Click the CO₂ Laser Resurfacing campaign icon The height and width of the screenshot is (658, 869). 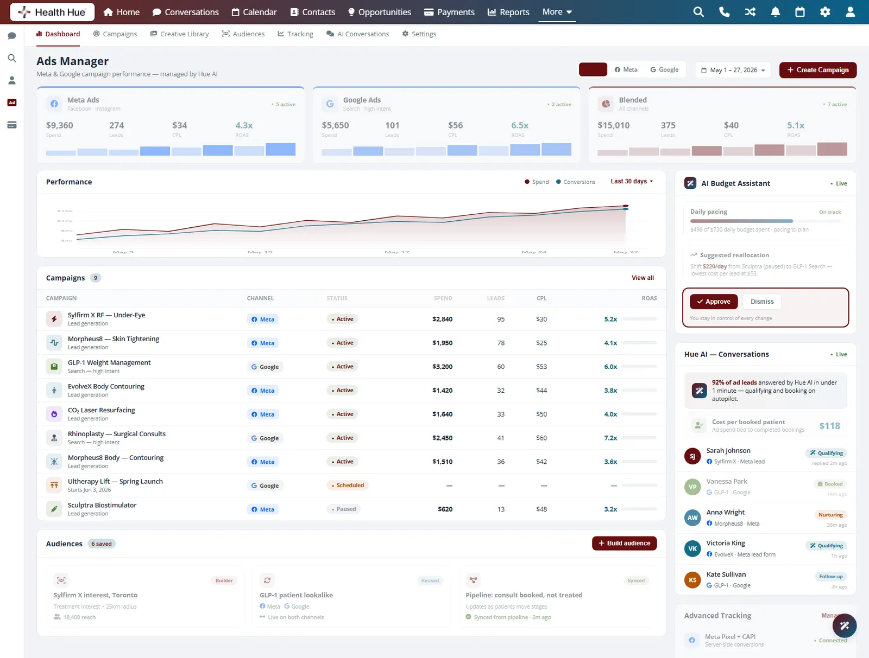tap(54, 414)
